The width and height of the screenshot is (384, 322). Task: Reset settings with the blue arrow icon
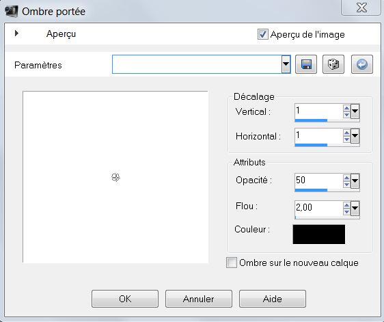tap(362, 64)
